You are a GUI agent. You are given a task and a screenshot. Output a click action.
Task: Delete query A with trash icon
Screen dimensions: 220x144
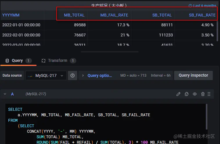(x=203, y=94)
